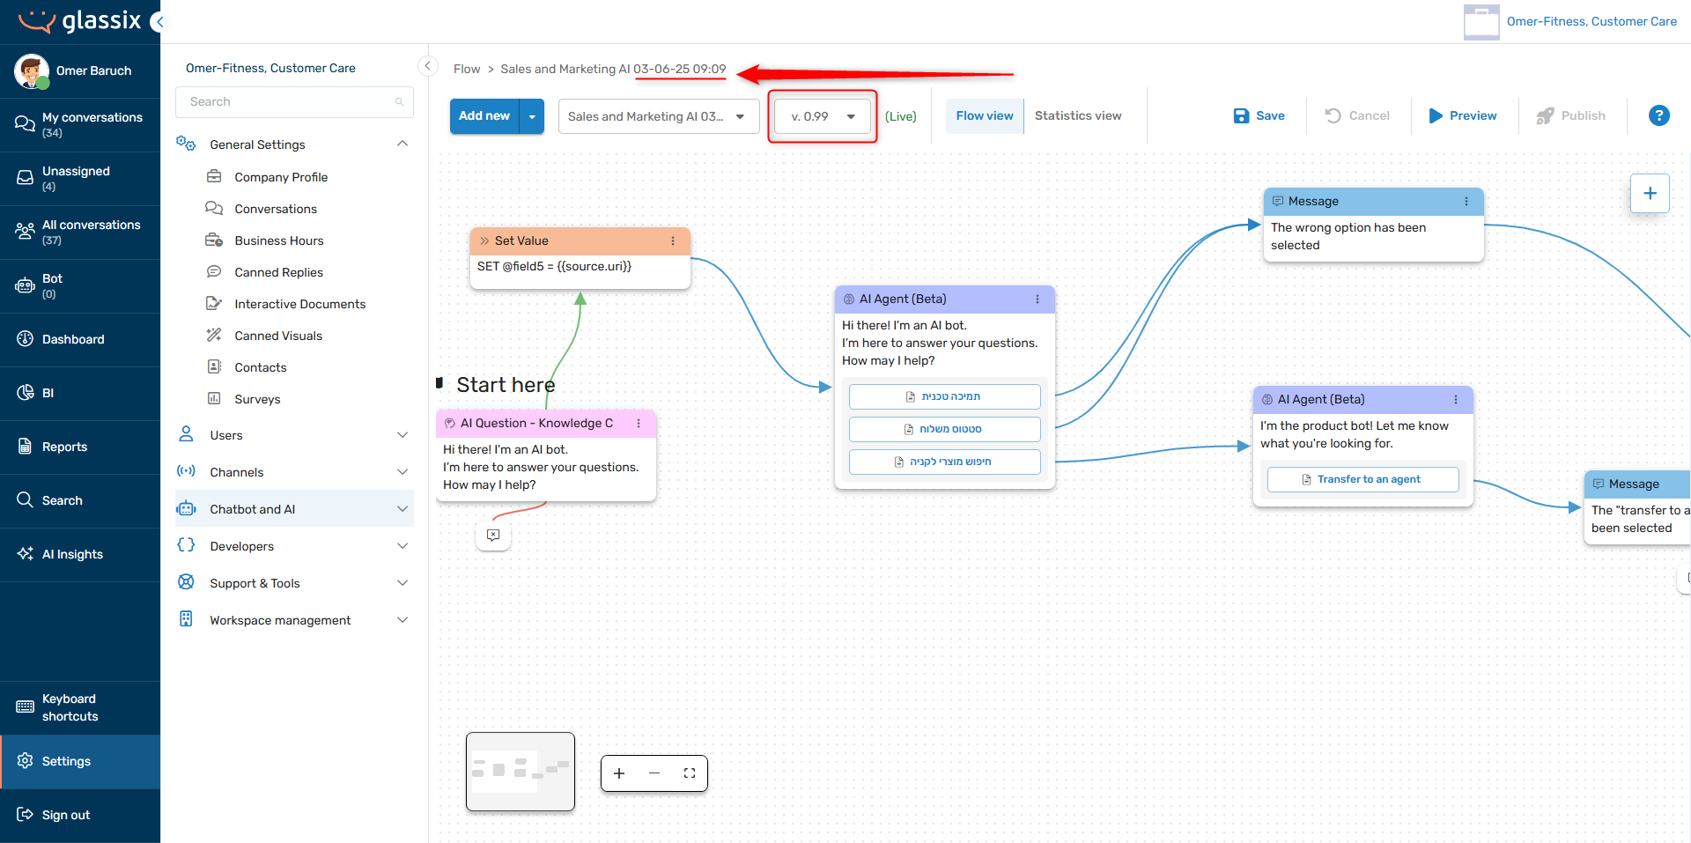This screenshot has width=1691, height=843.
Task: Click the Workspace management building icon
Action: pyautogui.click(x=186, y=619)
